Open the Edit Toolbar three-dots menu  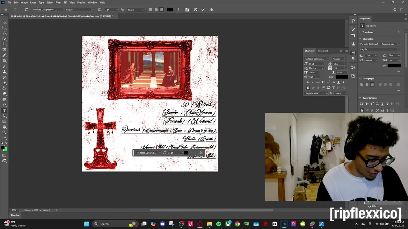[4, 138]
